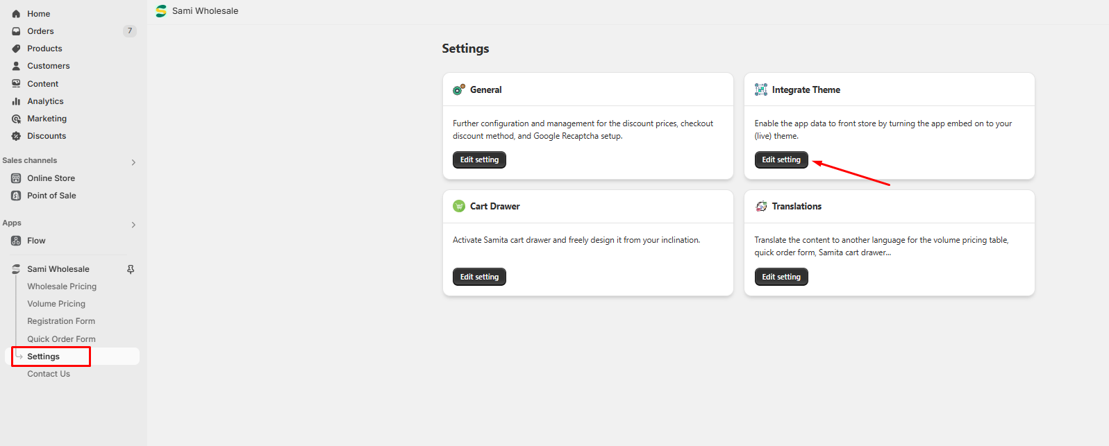The width and height of the screenshot is (1109, 446).
Task: Open the Quick Order Form page
Action: [x=61, y=339]
